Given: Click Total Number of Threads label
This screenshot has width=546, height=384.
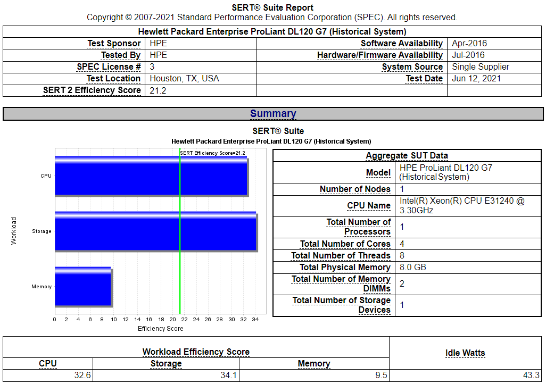Looking at the screenshot, I should tap(341, 255).
